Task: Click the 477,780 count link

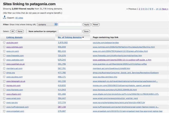Action: 62,73
